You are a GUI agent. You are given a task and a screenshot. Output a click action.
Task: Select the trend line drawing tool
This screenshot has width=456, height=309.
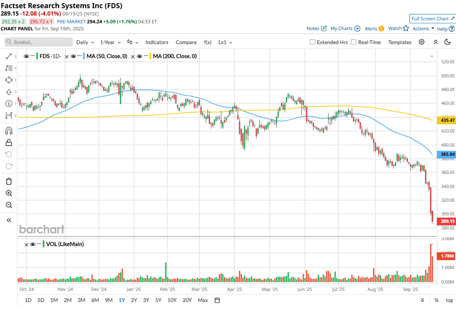(9, 57)
